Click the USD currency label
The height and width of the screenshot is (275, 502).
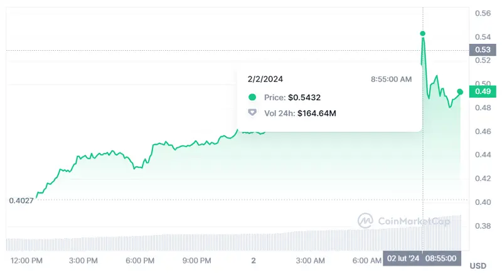[x=478, y=266]
